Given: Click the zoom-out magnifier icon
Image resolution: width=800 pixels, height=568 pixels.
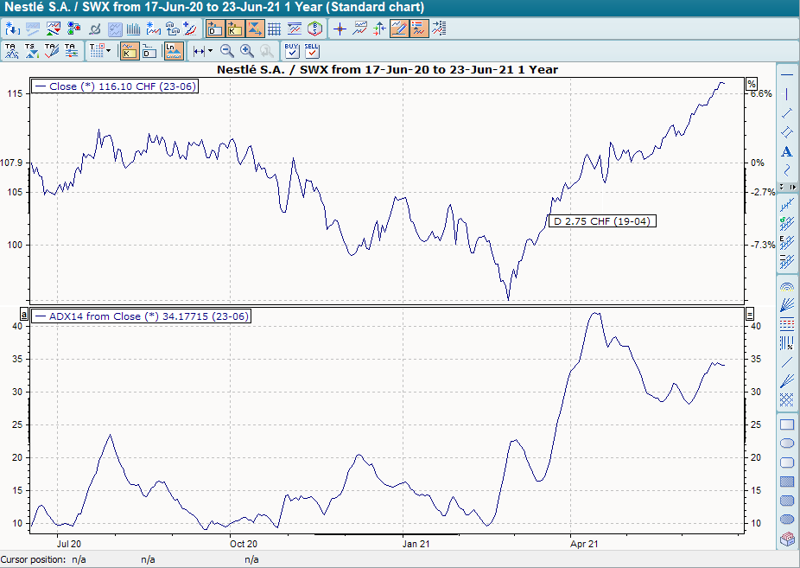Looking at the screenshot, I should click(x=225, y=51).
